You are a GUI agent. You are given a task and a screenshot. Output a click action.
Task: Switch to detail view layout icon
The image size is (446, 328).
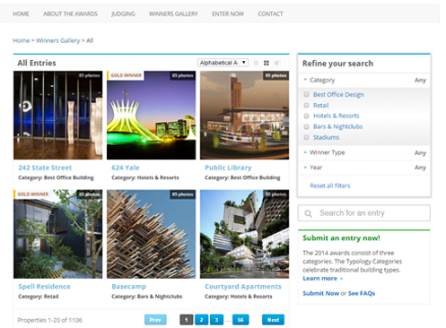(277, 63)
